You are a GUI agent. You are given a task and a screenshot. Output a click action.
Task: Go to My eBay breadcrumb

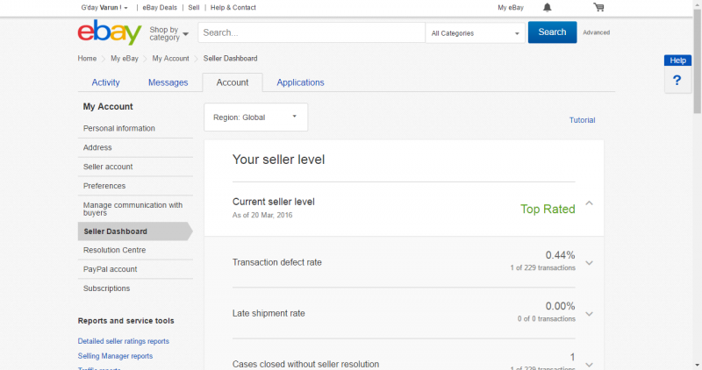125,59
